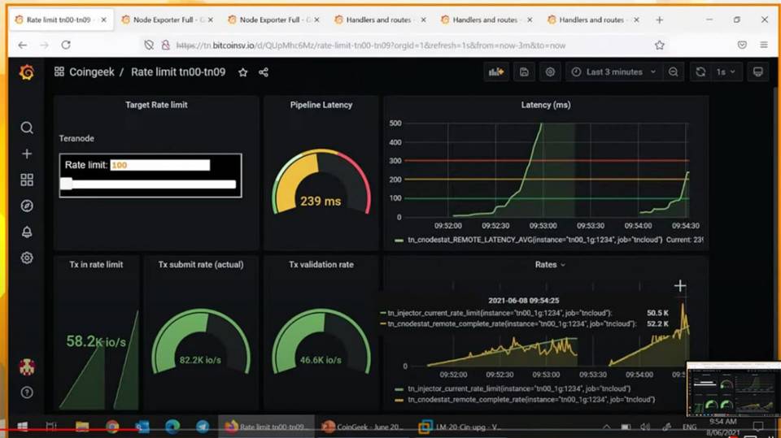
Task: Open the Dashboards grid icon in sidebar
Action: pyautogui.click(x=27, y=180)
